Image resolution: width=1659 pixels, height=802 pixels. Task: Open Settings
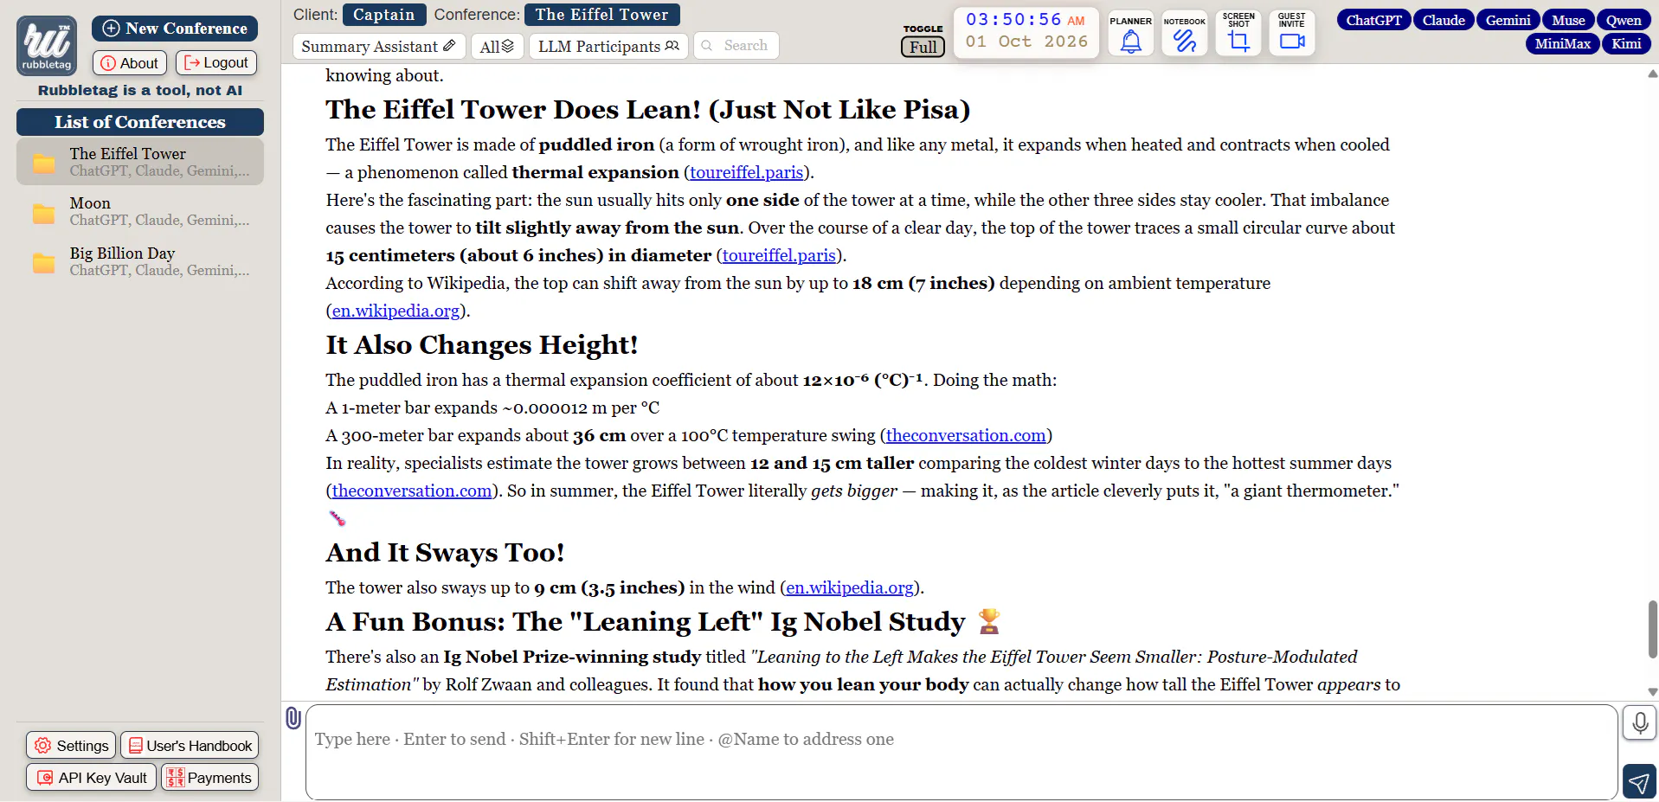[x=71, y=746]
